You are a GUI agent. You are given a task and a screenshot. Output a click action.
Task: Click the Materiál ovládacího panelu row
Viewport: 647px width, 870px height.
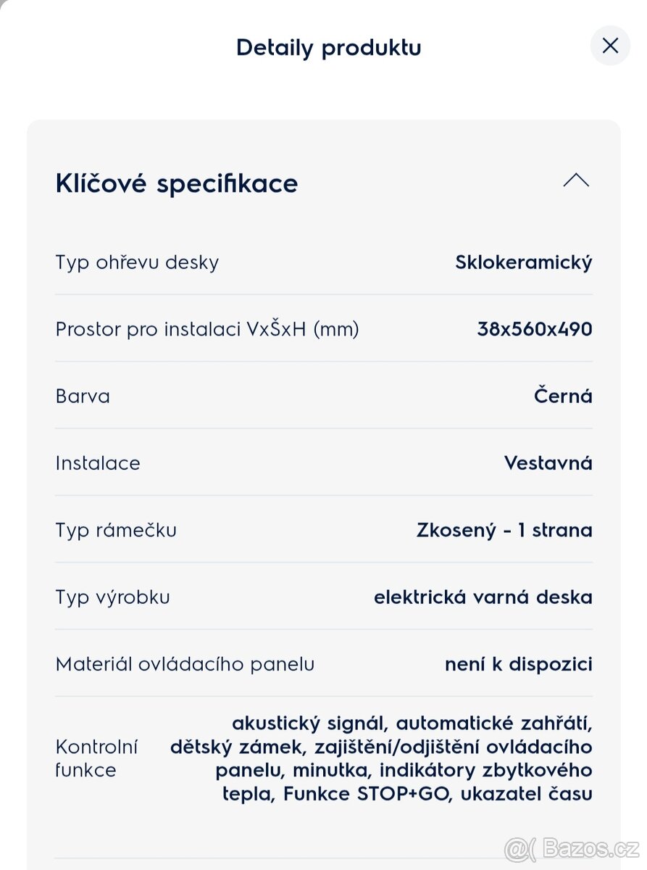coord(185,663)
